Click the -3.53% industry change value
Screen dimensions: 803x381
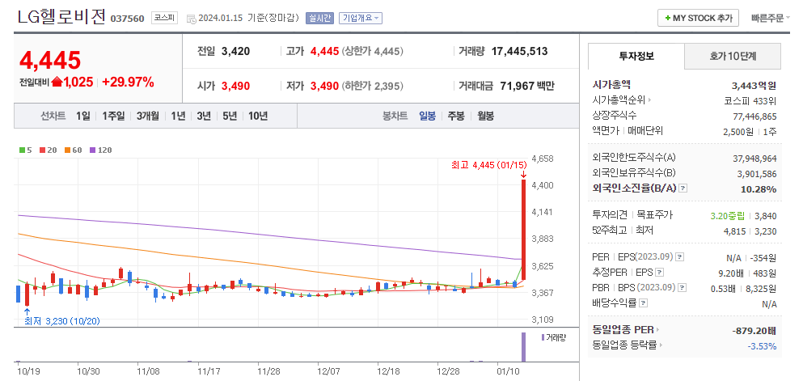click(x=762, y=346)
